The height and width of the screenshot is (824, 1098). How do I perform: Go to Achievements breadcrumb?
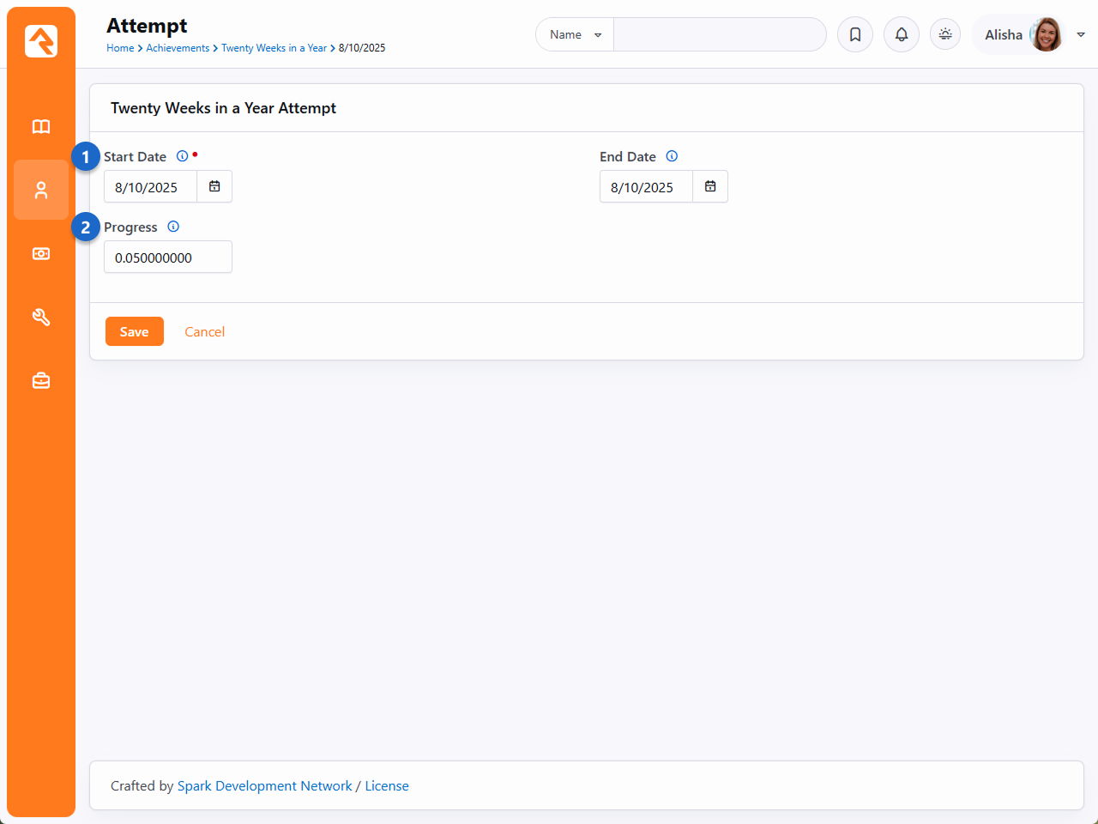178,48
